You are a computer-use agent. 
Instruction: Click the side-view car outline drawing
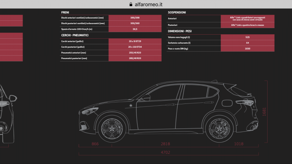click(169, 111)
